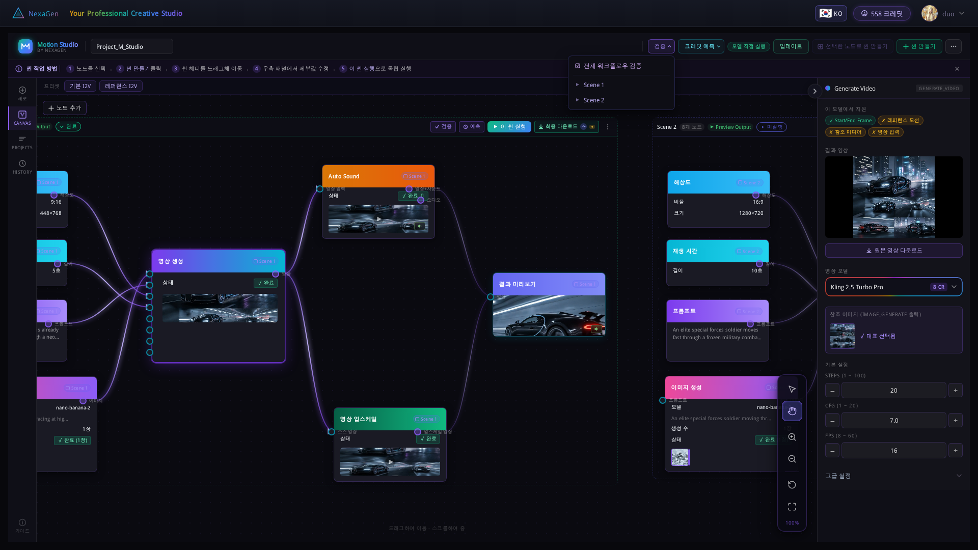Click the Motion Studio logo icon
The height and width of the screenshot is (550, 978).
(25, 46)
